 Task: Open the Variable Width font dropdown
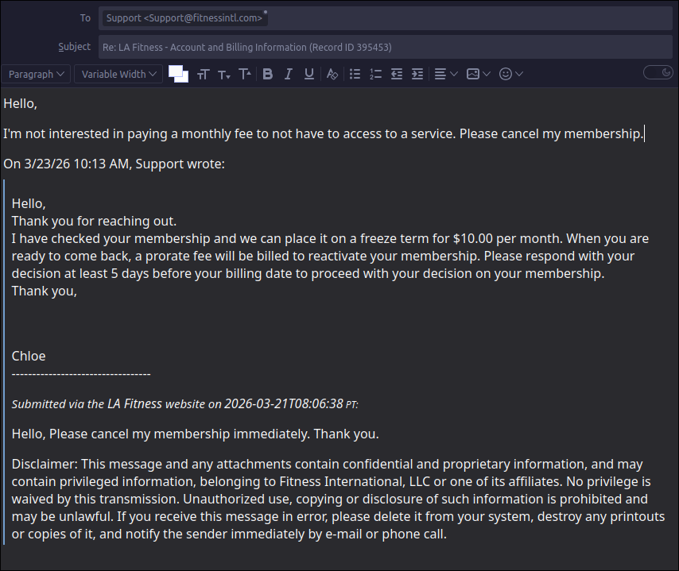[x=118, y=74]
